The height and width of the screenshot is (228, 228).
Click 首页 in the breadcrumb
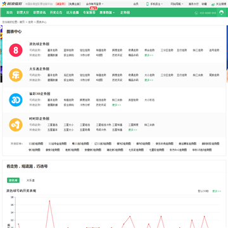click(x=22, y=22)
